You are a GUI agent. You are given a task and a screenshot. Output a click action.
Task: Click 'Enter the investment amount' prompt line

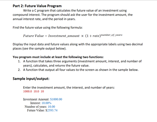pos(69,88)
